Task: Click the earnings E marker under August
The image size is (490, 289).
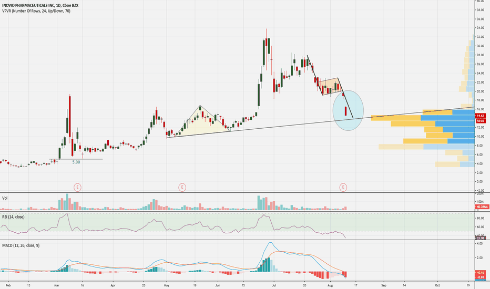Action: click(x=343, y=188)
